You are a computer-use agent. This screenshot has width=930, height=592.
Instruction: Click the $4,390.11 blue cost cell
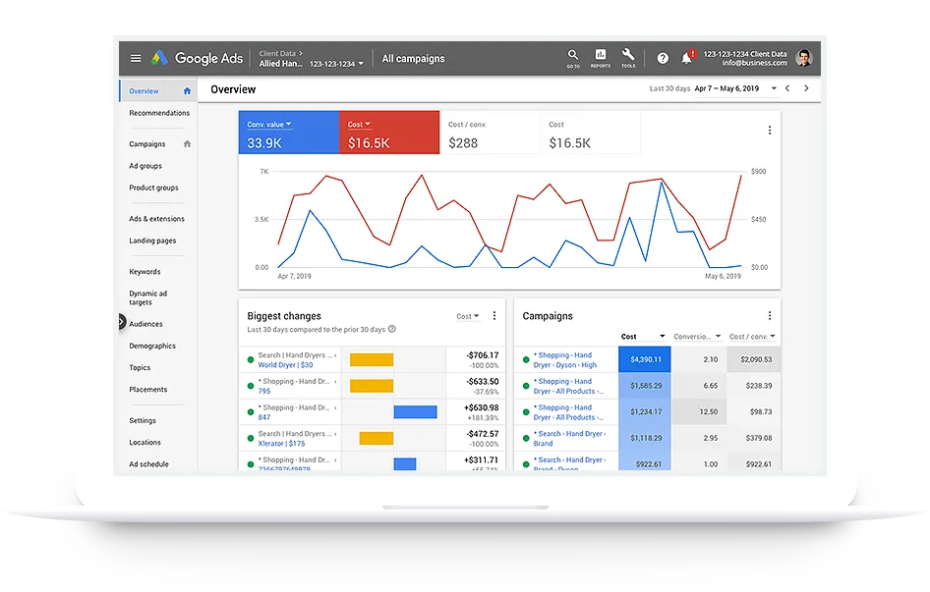tap(643, 359)
